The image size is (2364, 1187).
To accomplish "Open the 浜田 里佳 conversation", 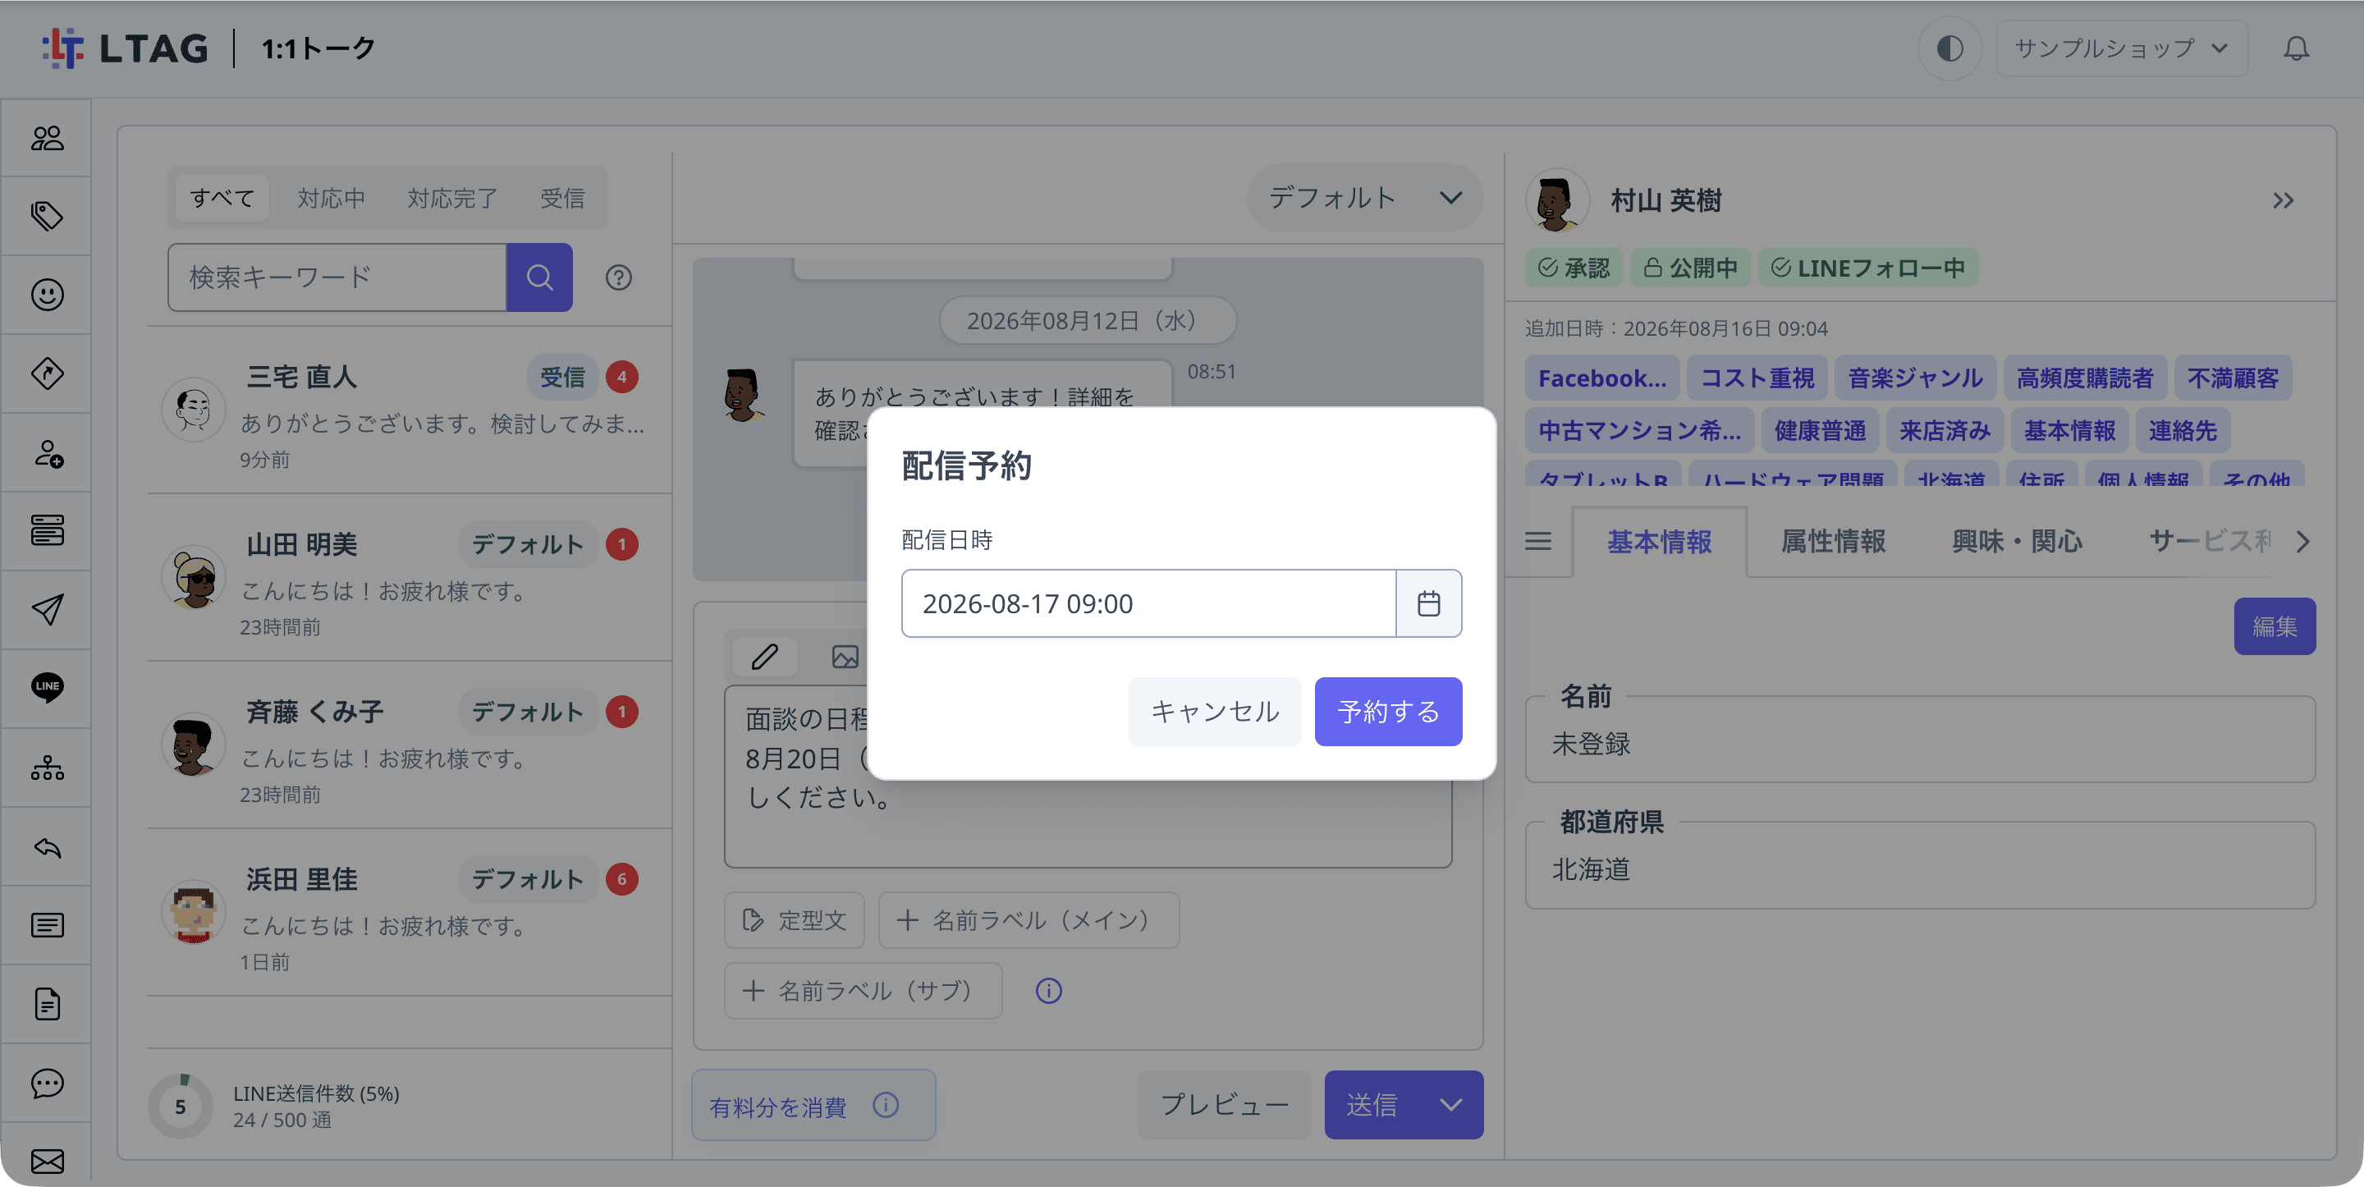I will coord(409,914).
